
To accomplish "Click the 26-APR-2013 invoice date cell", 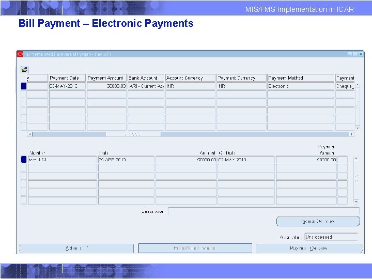I will tap(126, 160).
